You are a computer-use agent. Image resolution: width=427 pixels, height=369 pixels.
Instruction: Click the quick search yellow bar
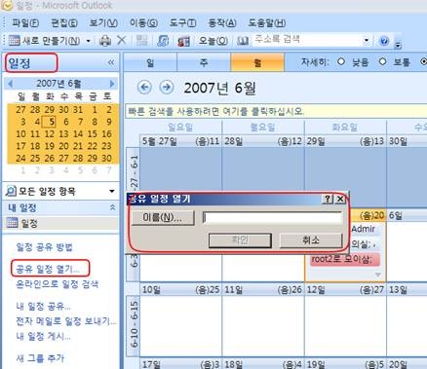tap(276, 111)
